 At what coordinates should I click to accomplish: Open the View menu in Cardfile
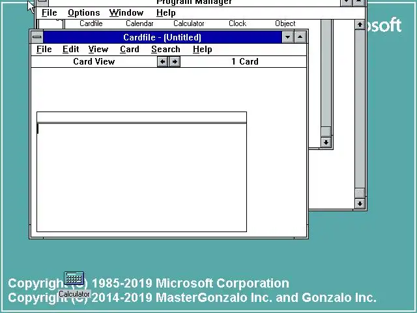98,50
